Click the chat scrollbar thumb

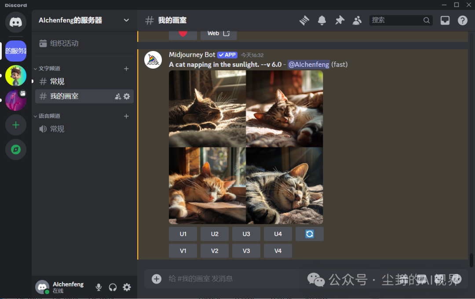(x=471, y=261)
